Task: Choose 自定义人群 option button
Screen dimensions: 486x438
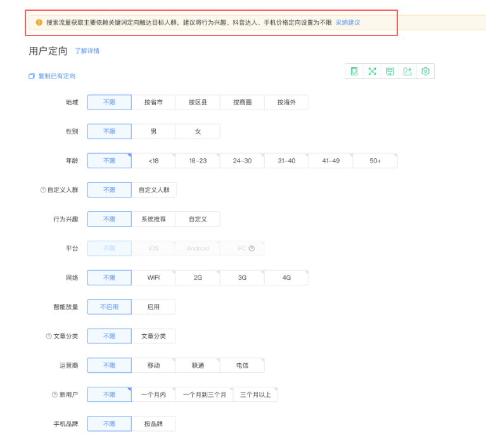Action: (x=154, y=190)
